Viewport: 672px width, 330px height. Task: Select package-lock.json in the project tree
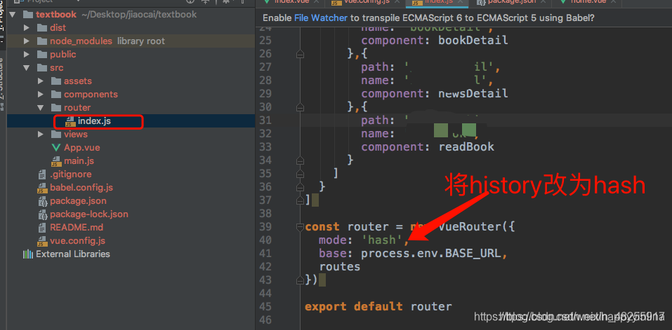pyautogui.click(x=89, y=214)
